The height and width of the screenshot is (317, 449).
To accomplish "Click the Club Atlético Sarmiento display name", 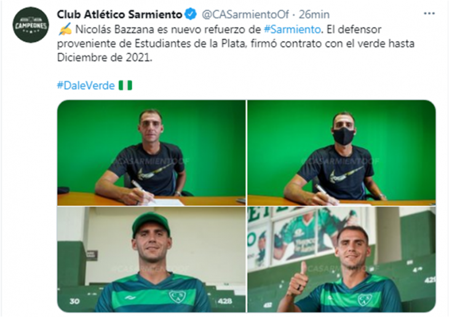I will click(x=119, y=14).
